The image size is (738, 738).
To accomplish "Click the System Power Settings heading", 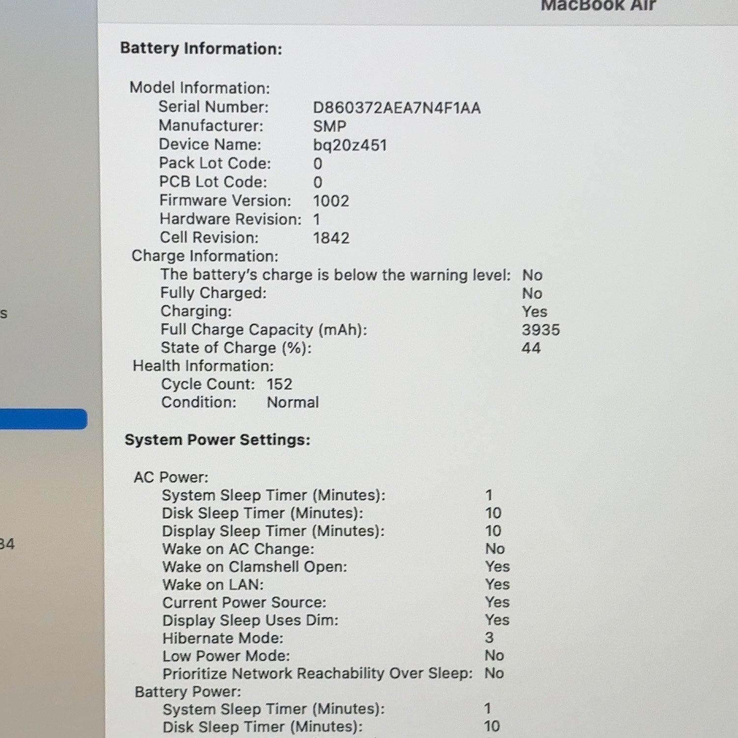I will coord(217,439).
